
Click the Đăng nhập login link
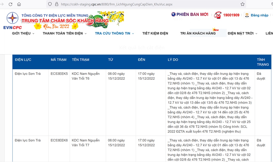click(x=259, y=15)
